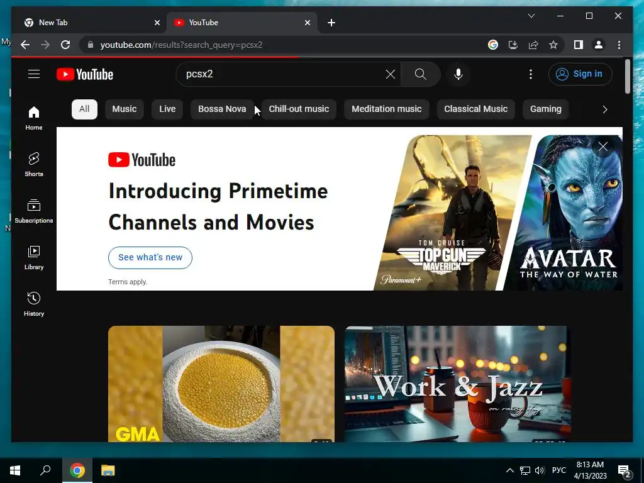This screenshot has width=644, height=483.
Task: Show hidden system tray icons
Action: pos(509,470)
